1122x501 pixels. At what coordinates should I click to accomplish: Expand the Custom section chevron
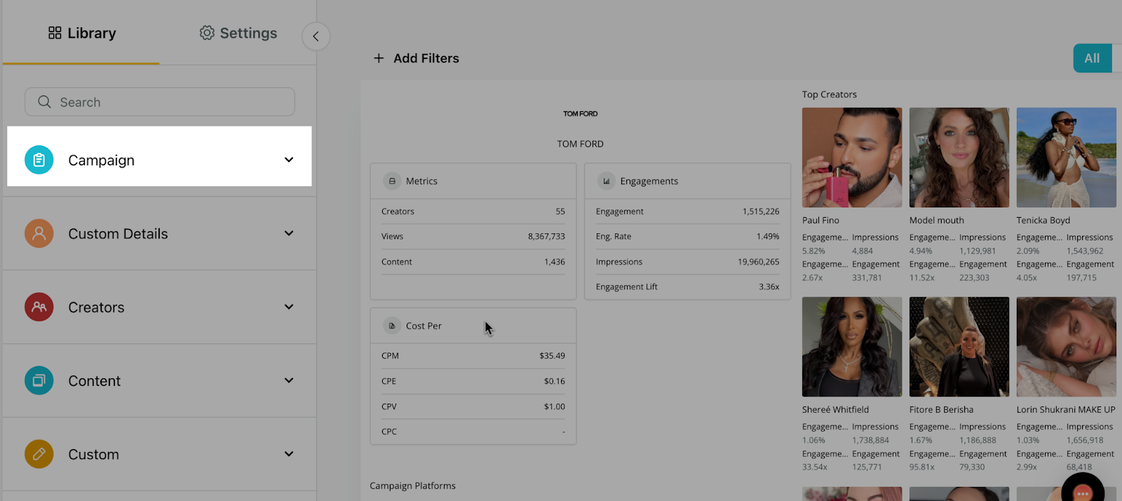(x=289, y=454)
